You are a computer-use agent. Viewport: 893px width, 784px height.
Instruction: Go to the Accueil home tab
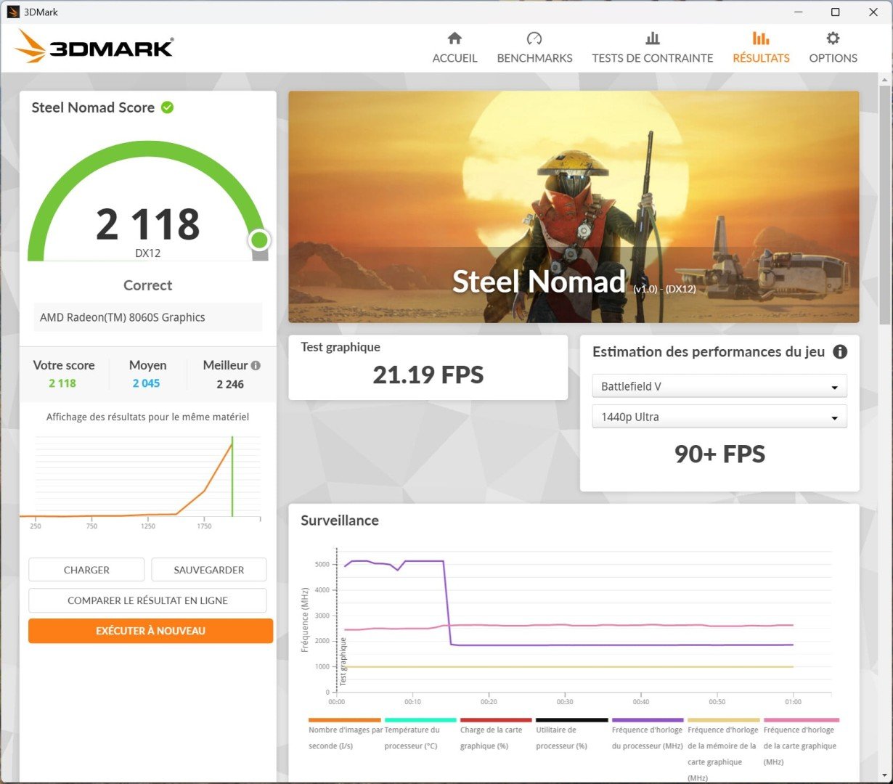click(x=454, y=48)
